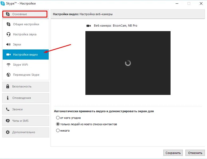Click the speaker icon beside Звуки
This screenshot has width=207, height=159.
(8, 44)
